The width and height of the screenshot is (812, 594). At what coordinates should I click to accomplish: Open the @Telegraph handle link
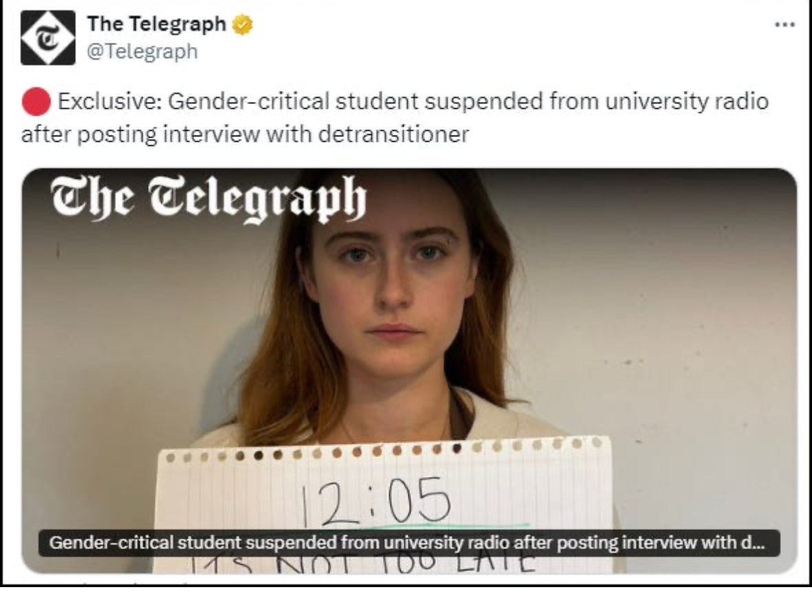(142, 52)
